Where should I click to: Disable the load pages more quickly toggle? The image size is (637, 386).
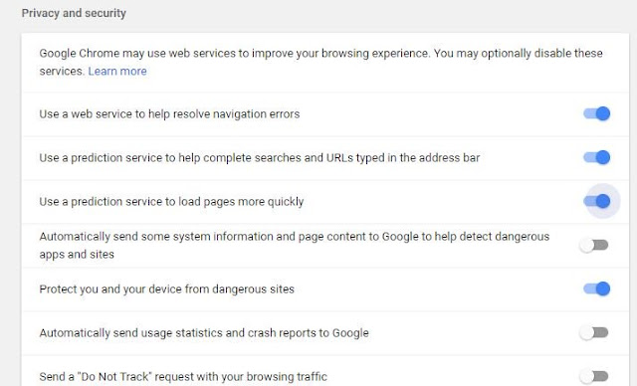pyautogui.click(x=596, y=201)
